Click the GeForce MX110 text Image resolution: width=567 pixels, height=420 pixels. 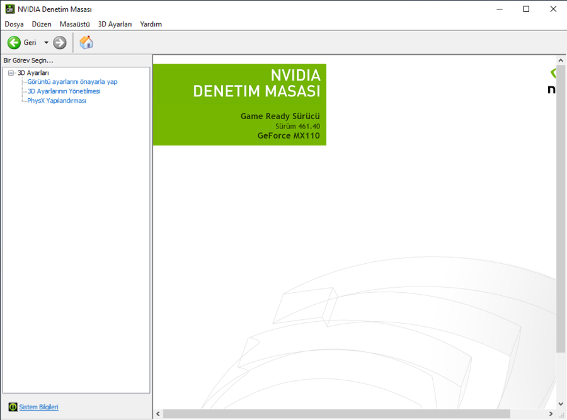pyautogui.click(x=289, y=135)
